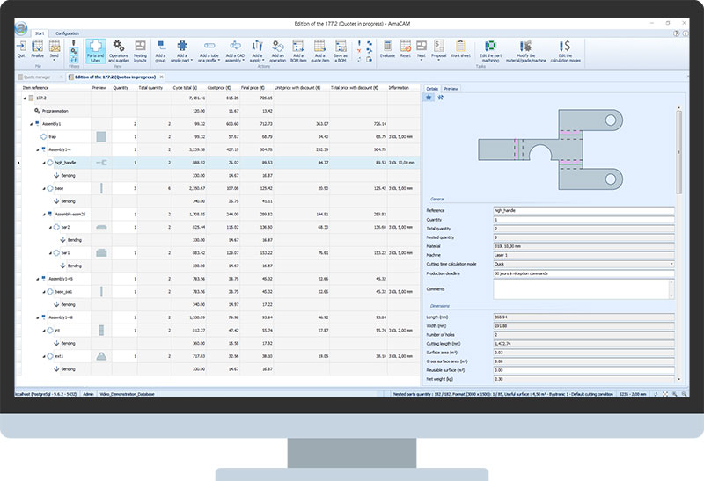This screenshot has height=481, width=704.
Task: Click the Finalize icon in the ribbon
Action: click(x=38, y=48)
